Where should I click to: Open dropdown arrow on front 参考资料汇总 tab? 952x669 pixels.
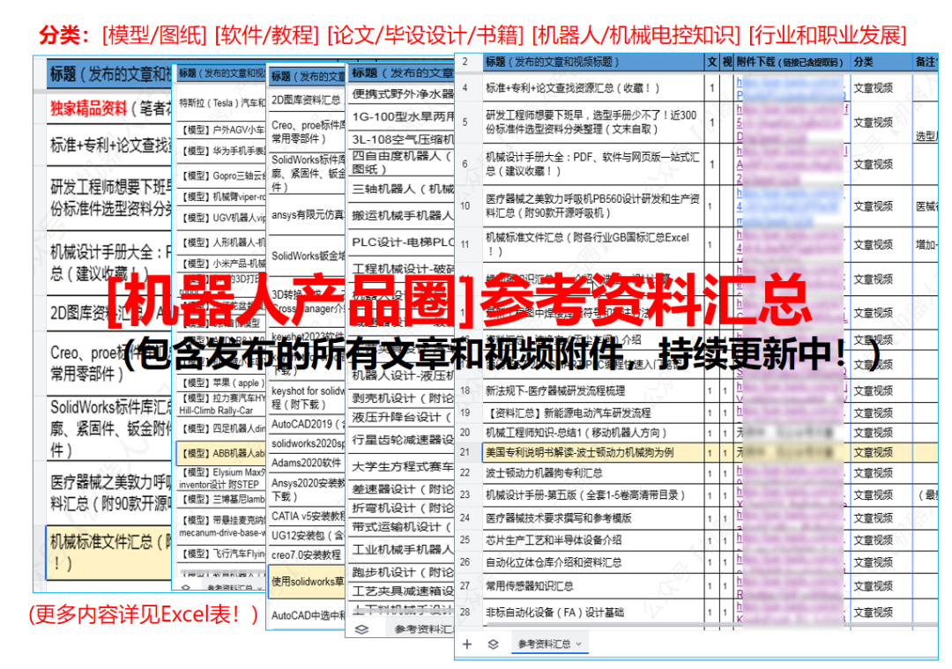tap(578, 644)
